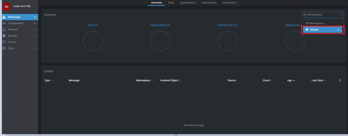Click the KIS cluster logo icon

pyautogui.click(x=7, y=6)
